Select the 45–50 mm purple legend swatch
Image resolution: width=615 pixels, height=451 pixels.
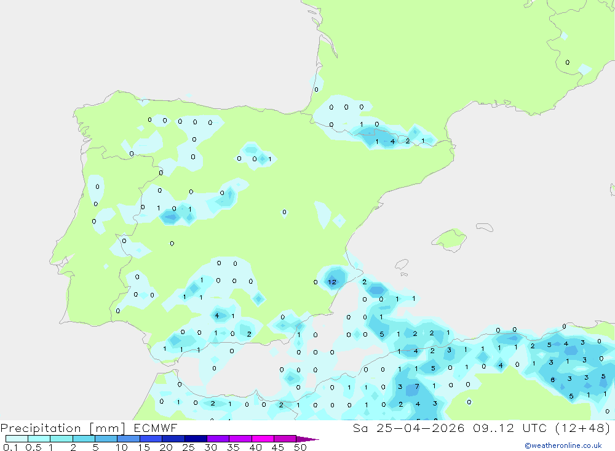pos(285,439)
